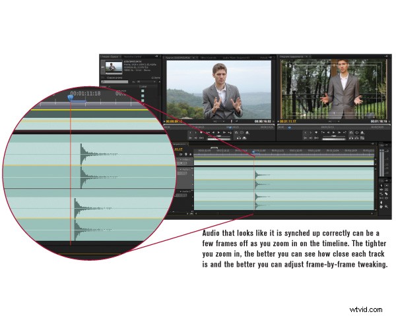Switch to the Effect Controls tab
396x316 pixels.
(209, 57)
